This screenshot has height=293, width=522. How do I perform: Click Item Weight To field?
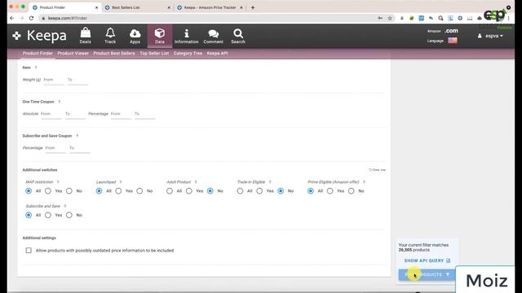coord(77,80)
